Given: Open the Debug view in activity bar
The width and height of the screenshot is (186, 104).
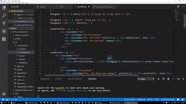Looking at the screenshot, I should [x=4, y=31].
